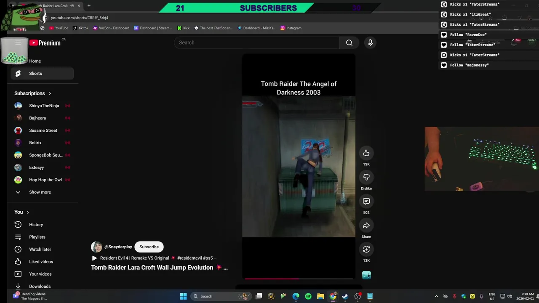Viewport: 539px width, 303px height.
Task: Open the Windows Start menu
Action: [184, 296]
